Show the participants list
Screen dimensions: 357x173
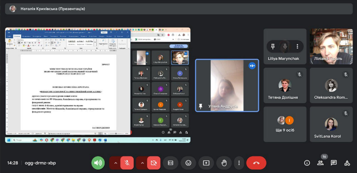320,163
